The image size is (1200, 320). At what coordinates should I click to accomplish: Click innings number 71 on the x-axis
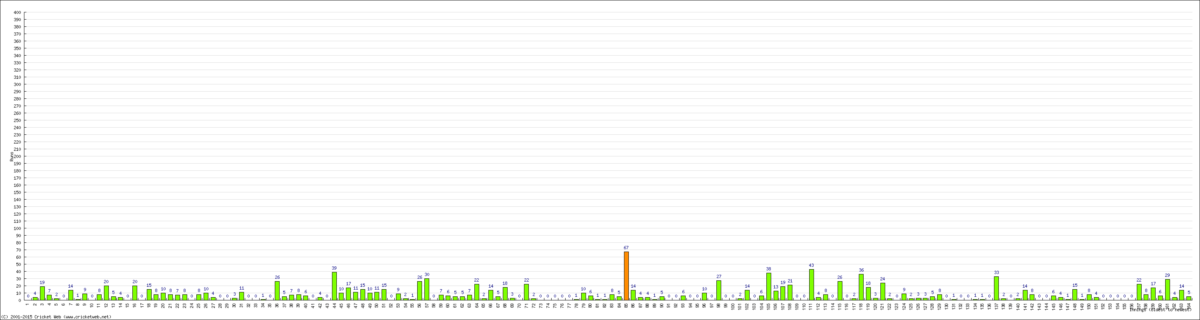(x=526, y=305)
